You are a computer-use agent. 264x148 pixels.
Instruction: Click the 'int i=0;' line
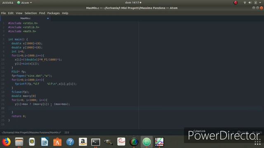(18, 51)
